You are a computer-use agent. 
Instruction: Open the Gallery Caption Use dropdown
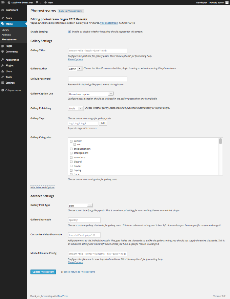pos(91,94)
